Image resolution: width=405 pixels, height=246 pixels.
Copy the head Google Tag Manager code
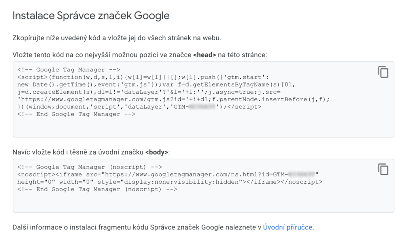(383, 72)
